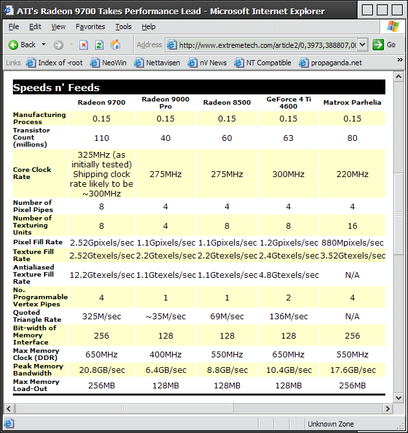The image size is (408, 433).
Task: Click the 220MHz core clock cell
Action: [352, 174]
